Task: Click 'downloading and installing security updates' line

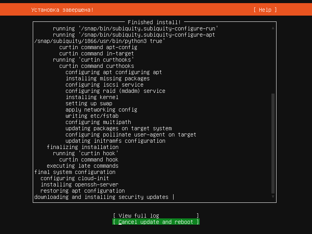Action: [x=101, y=197]
